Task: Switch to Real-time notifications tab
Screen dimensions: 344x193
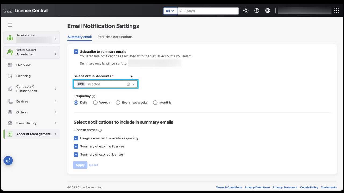Action: pyautogui.click(x=115, y=37)
